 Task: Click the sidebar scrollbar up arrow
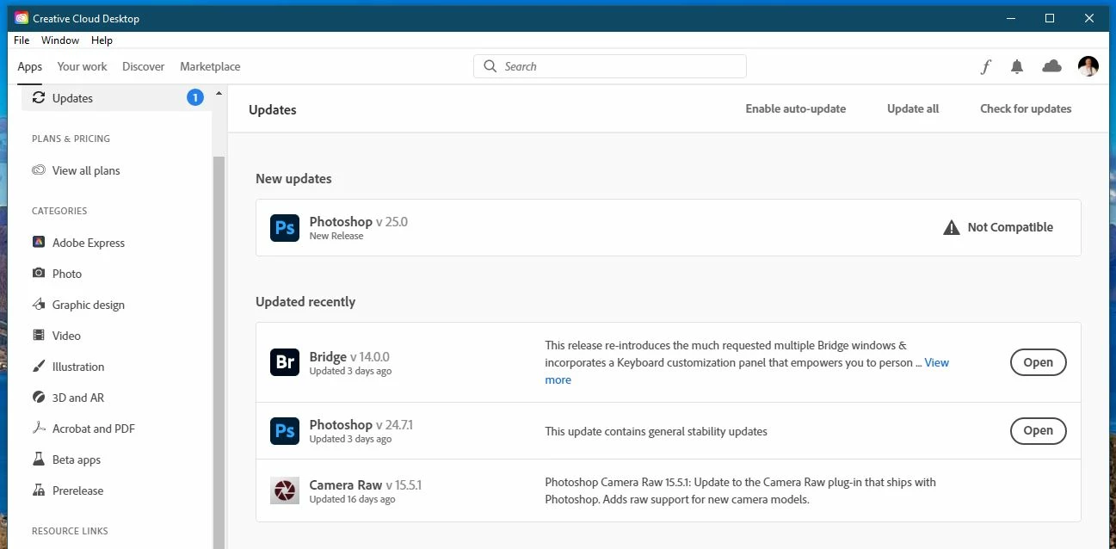point(219,93)
